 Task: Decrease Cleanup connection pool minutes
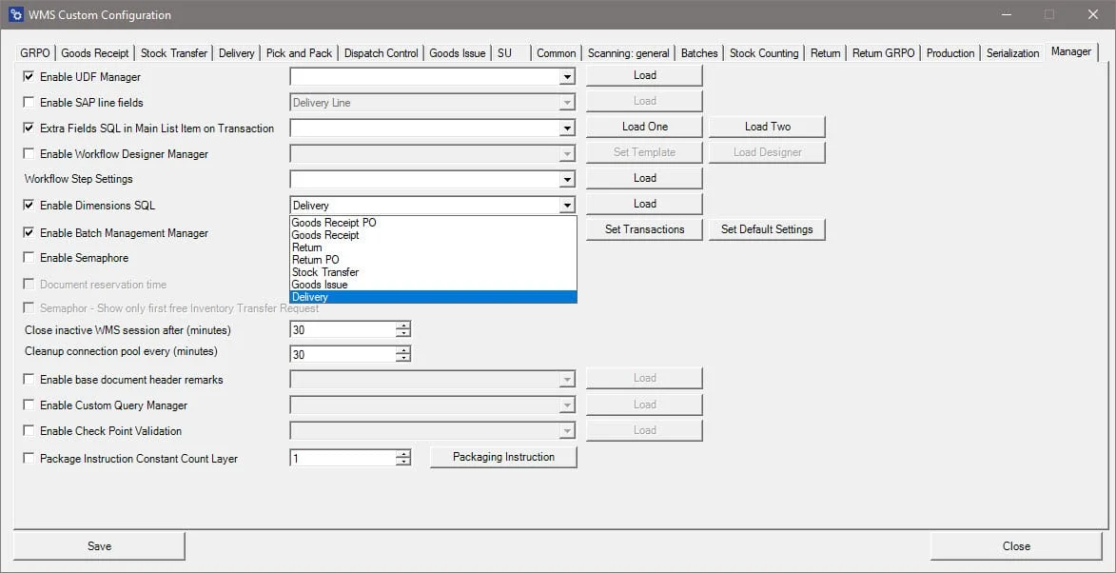click(403, 357)
